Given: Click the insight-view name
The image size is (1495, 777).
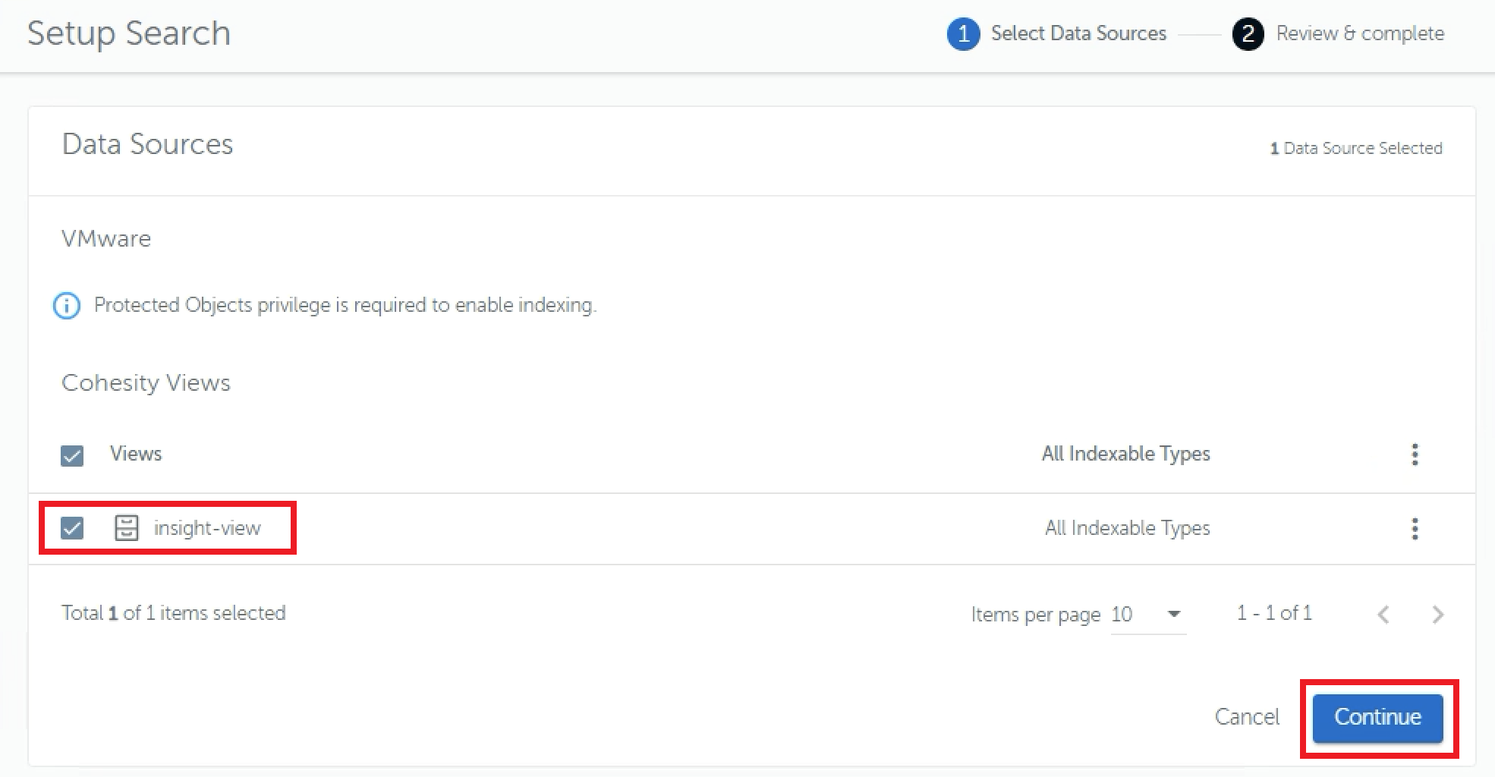Looking at the screenshot, I should (x=207, y=528).
